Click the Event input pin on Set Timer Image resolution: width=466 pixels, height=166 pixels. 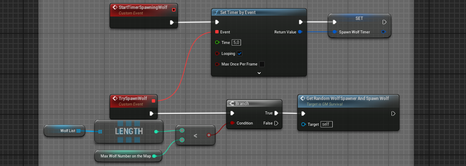[217, 32]
